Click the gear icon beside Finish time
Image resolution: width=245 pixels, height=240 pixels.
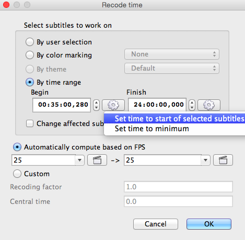pos(209,105)
